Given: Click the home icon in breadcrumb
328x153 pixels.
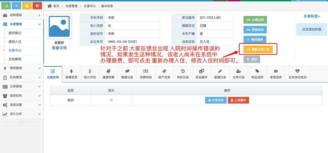Looking at the screenshot, I should (x=50, y=6).
